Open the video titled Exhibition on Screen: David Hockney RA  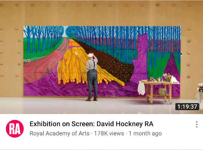91,124
